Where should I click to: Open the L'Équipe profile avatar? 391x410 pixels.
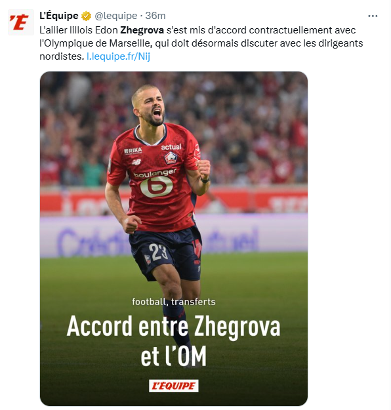(x=21, y=22)
